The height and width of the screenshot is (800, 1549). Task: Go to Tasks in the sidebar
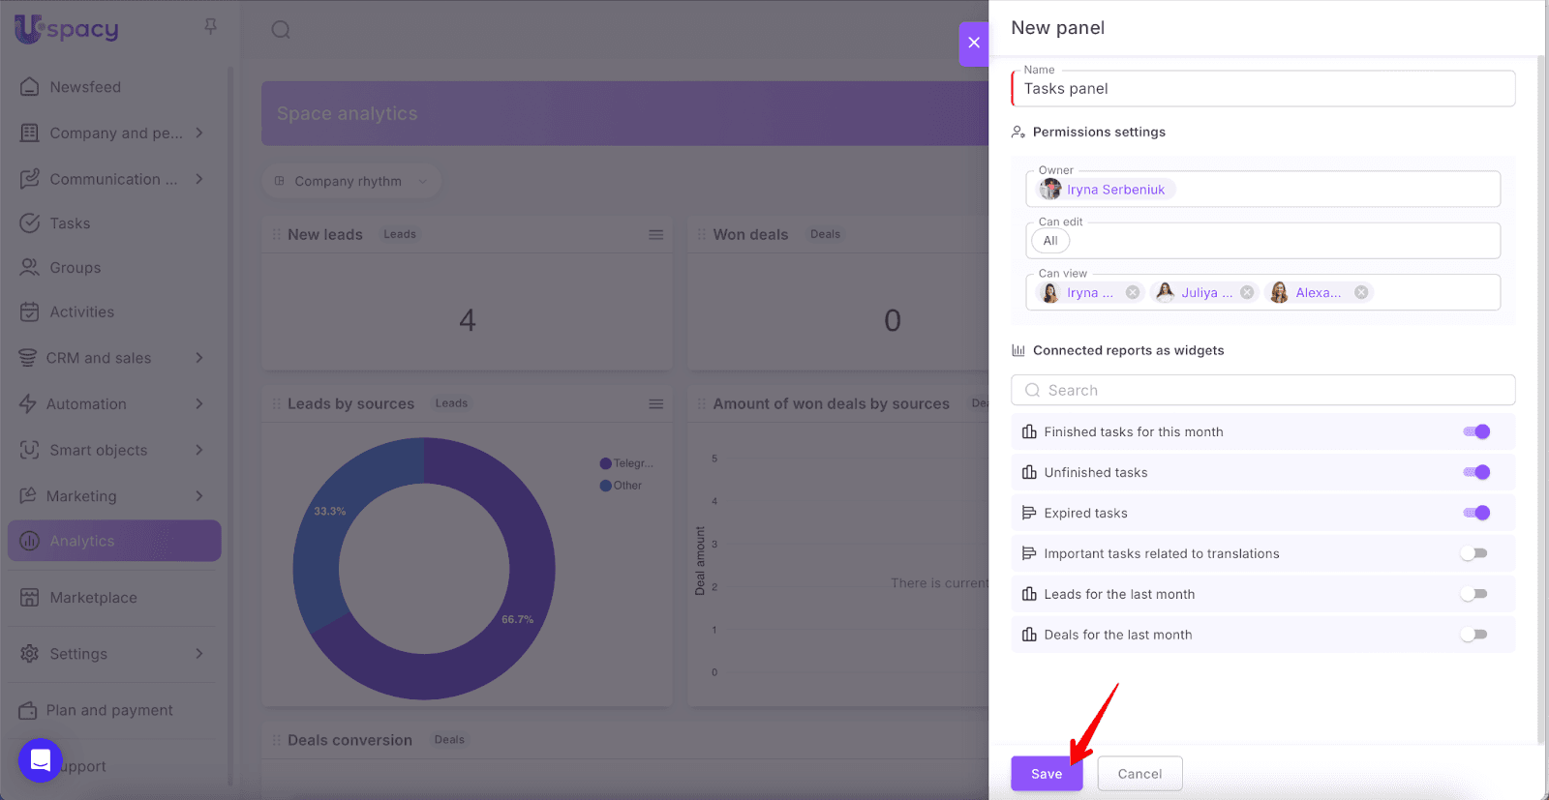pyautogui.click(x=70, y=223)
